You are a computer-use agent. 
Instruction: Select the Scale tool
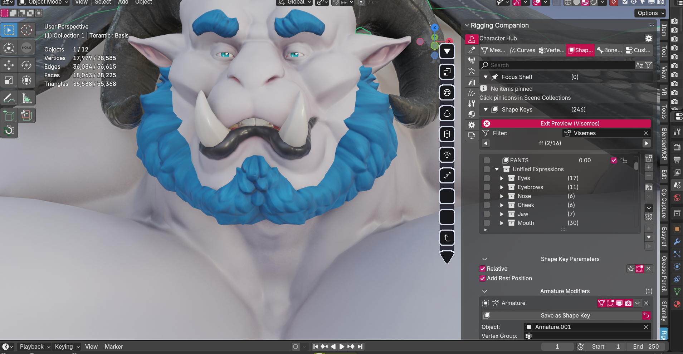click(9, 80)
